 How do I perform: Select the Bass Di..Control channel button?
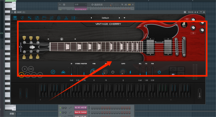81,112
